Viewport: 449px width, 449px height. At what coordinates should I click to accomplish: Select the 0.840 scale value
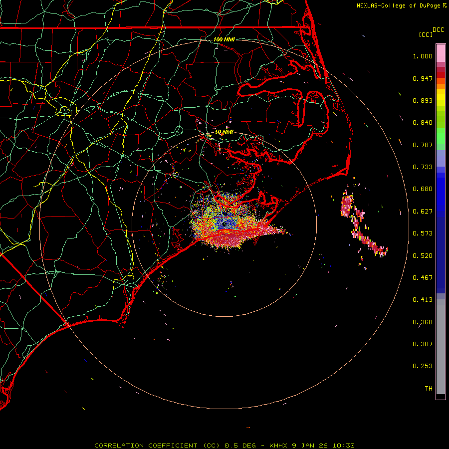[423, 123]
